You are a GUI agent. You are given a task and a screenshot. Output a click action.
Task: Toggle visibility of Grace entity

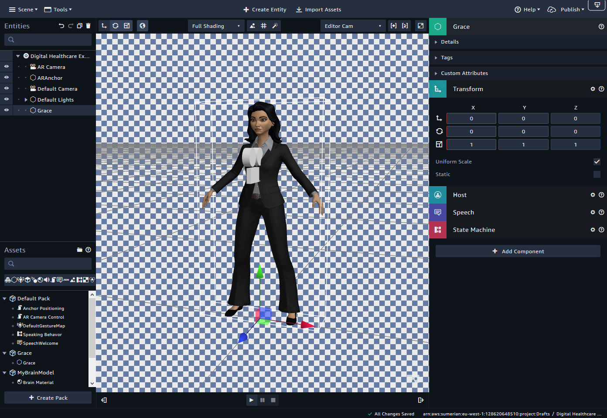tap(7, 110)
